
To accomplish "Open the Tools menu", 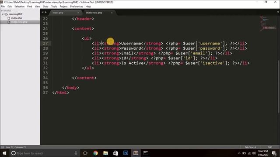I will [54, 7].
